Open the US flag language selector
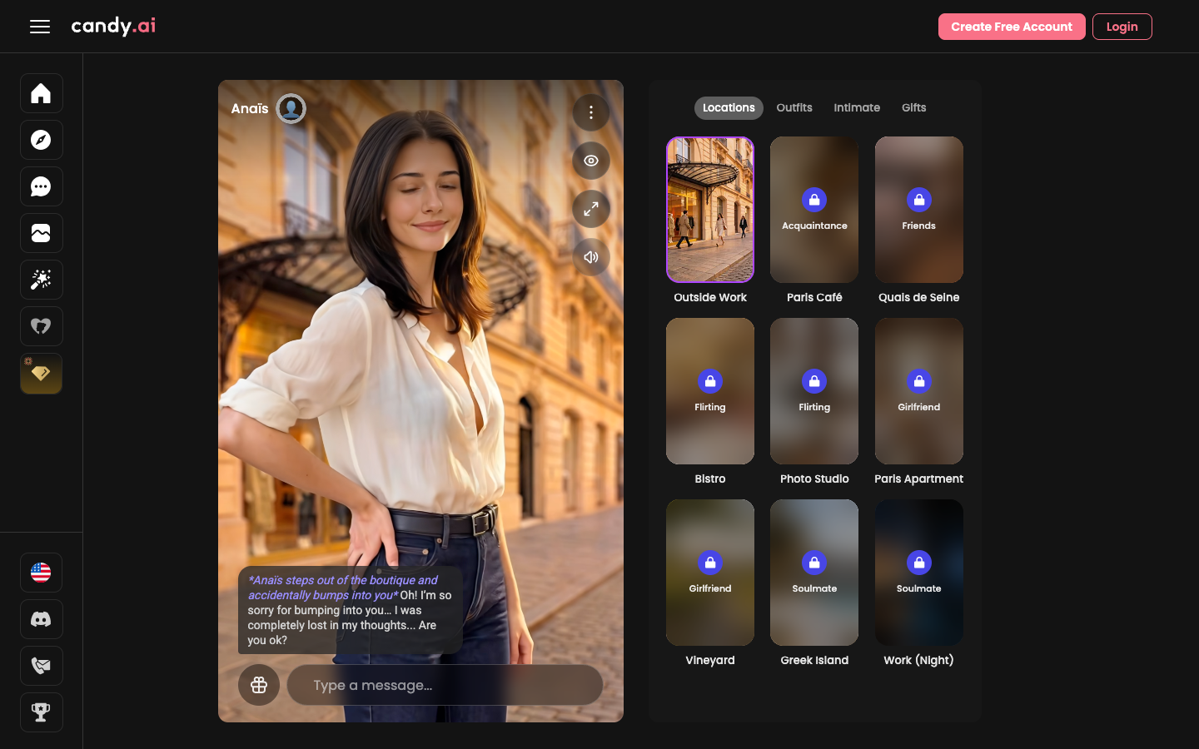 tap(41, 573)
